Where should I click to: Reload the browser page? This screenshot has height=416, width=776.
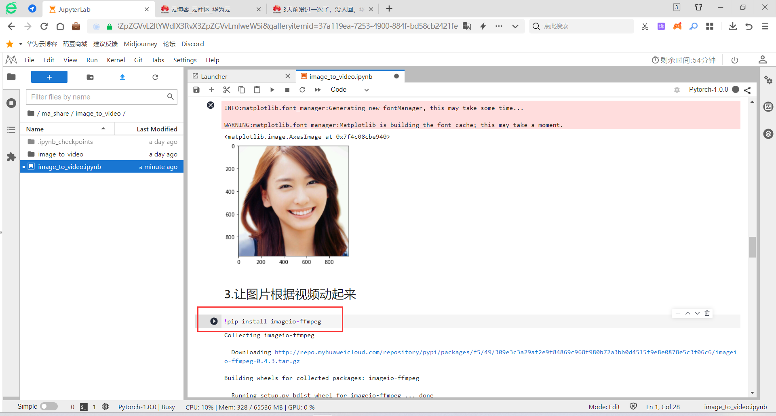44,27
